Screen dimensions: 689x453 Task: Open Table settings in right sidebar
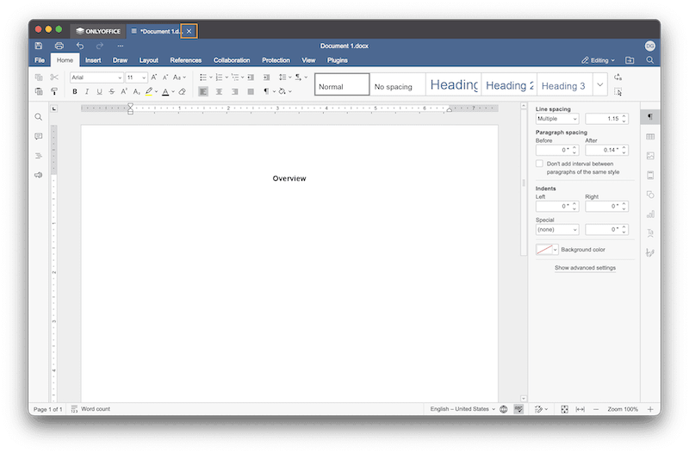(650, 136)
